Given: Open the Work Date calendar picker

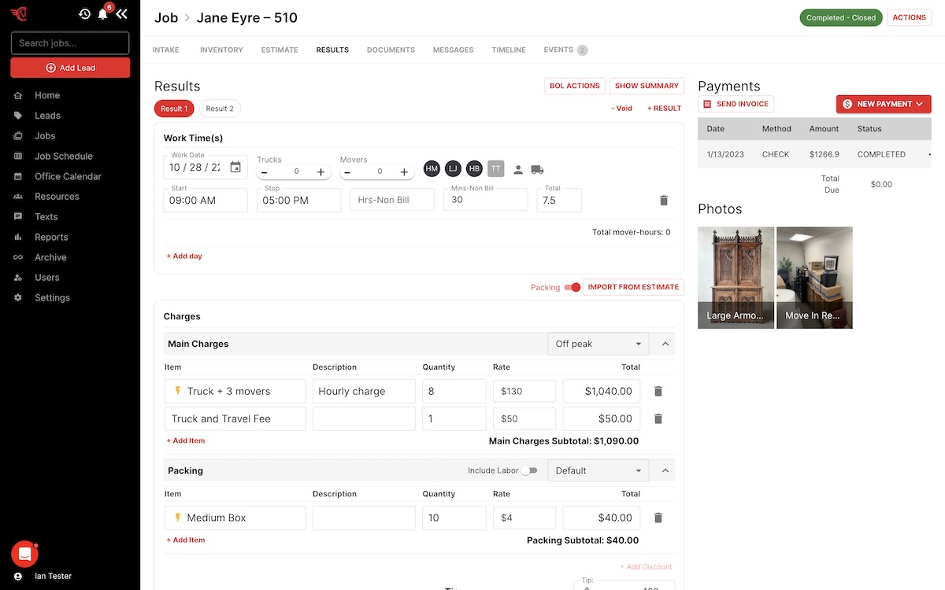Looking at the screenshot, I should coord(234,167).
